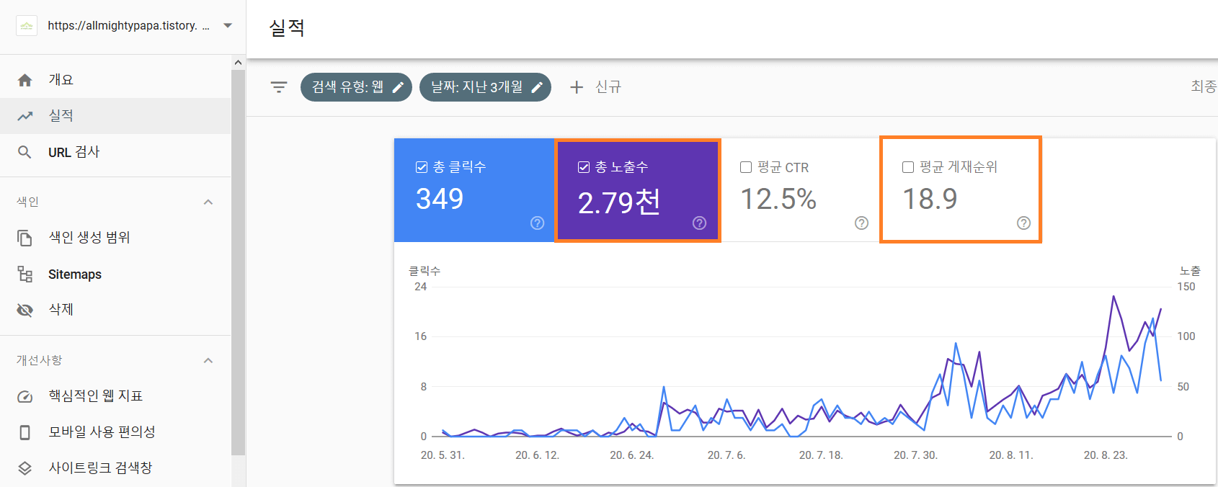Open 모바일 사용 편의성 page
This screenshot has height=487, width=1218.
point(115,432)
